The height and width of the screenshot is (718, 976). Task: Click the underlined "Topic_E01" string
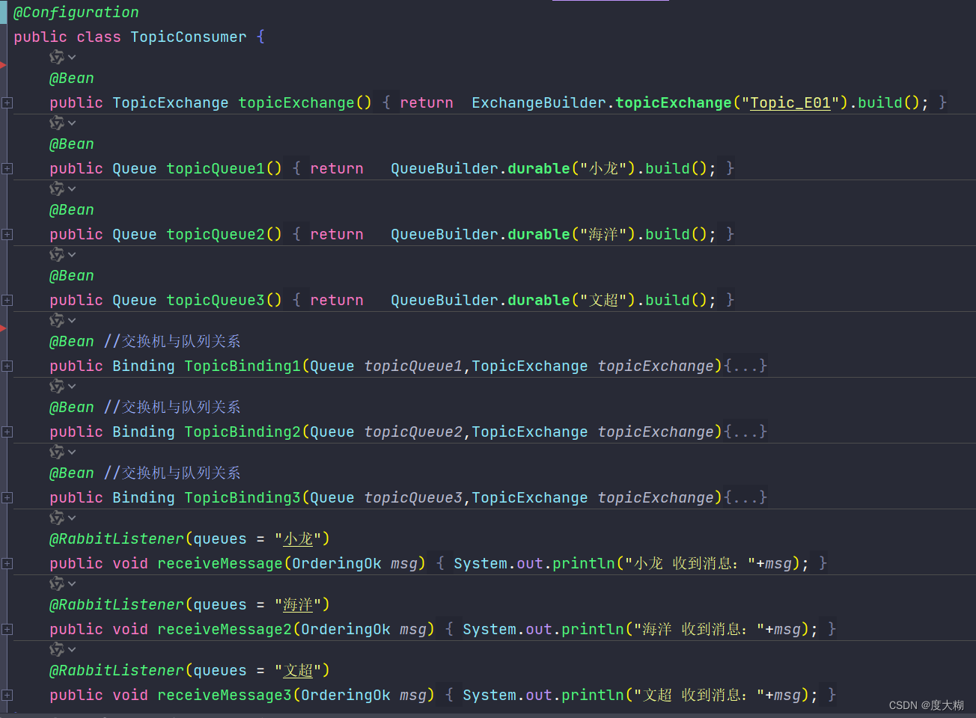pos(790,102)
